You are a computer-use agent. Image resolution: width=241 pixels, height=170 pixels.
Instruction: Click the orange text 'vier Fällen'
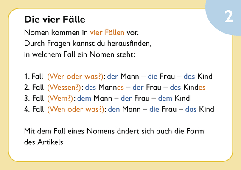click(x=107, y=33)
